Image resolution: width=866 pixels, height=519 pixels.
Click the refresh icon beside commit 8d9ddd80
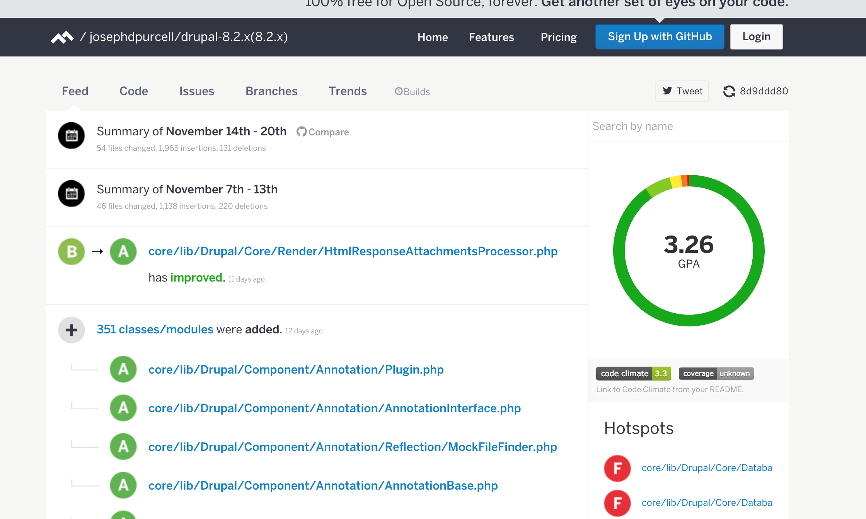coord(729,91)
